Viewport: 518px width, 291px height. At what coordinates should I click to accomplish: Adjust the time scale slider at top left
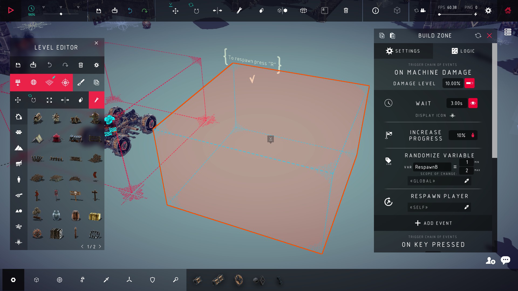[61, 14]
